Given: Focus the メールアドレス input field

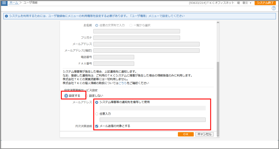Looking at the screenshot, I should point(146,44).
